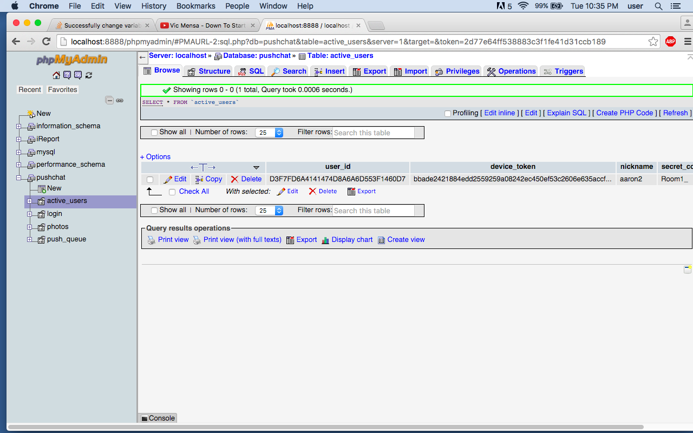Click the iReport database icon
Image resolution: width=693 pixels, height=433 pixels.
tap(31, 139)
